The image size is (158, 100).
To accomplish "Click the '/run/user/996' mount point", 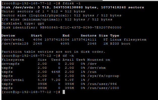I will (x=102, y=84).
